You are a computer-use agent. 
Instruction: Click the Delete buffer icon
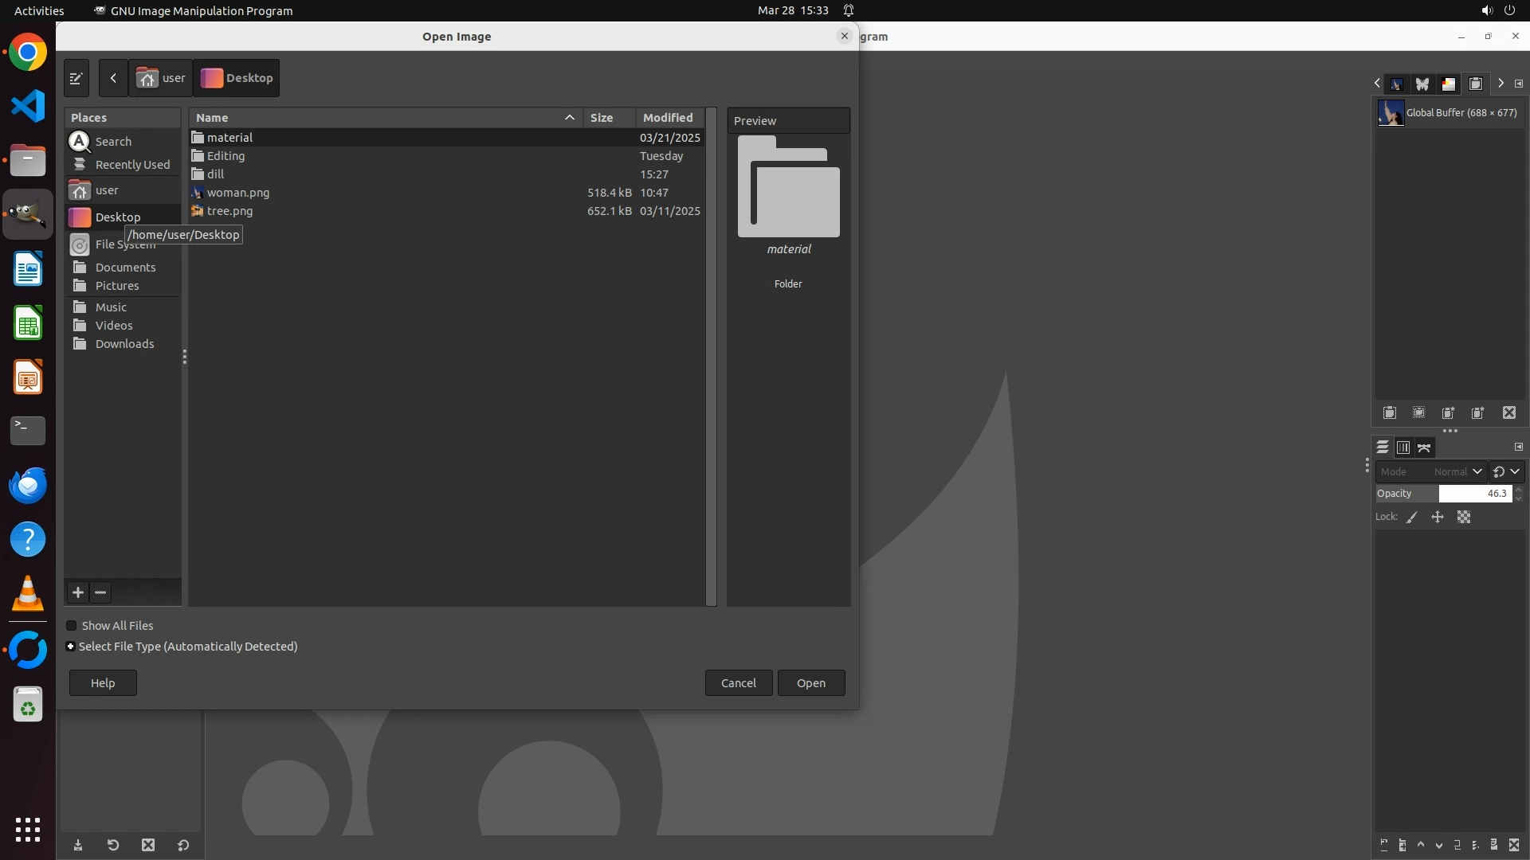pos(1509,412)
